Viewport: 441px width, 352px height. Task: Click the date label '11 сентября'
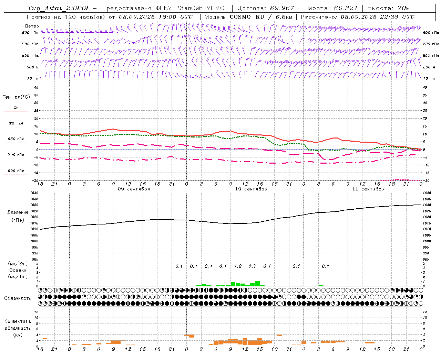368,189
